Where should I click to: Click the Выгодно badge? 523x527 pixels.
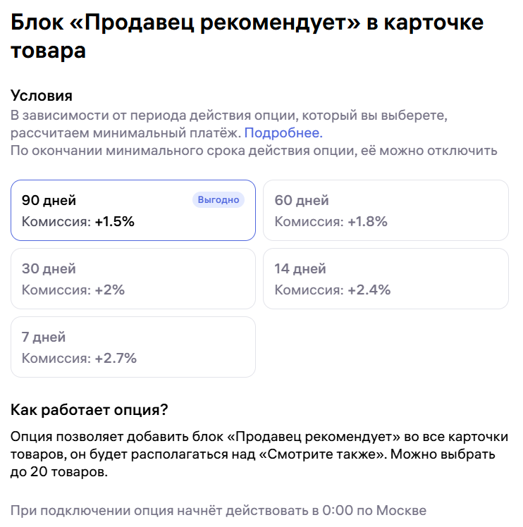pos(219,200)
